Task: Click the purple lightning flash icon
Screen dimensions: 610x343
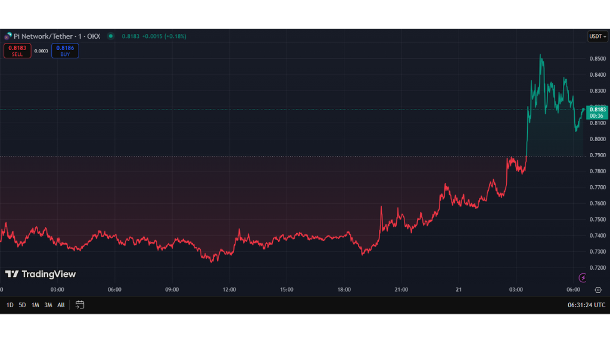Action: [x=583, y=277]
